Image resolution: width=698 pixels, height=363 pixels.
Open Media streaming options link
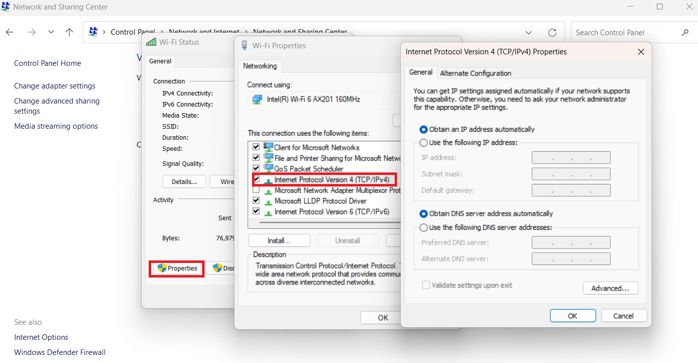[56, 126]
